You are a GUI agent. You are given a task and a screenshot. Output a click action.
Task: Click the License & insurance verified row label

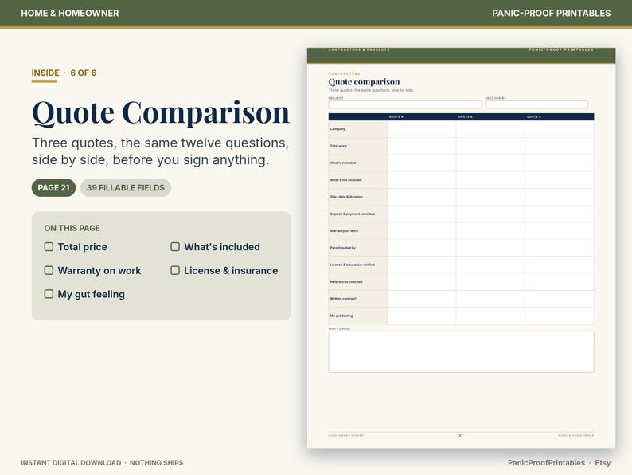(353, 265)
